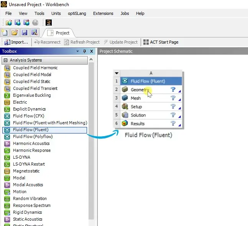Click the Mesh cell icon
The width and height of the screenshot is (248, 226).
click(x=125, y=98)
